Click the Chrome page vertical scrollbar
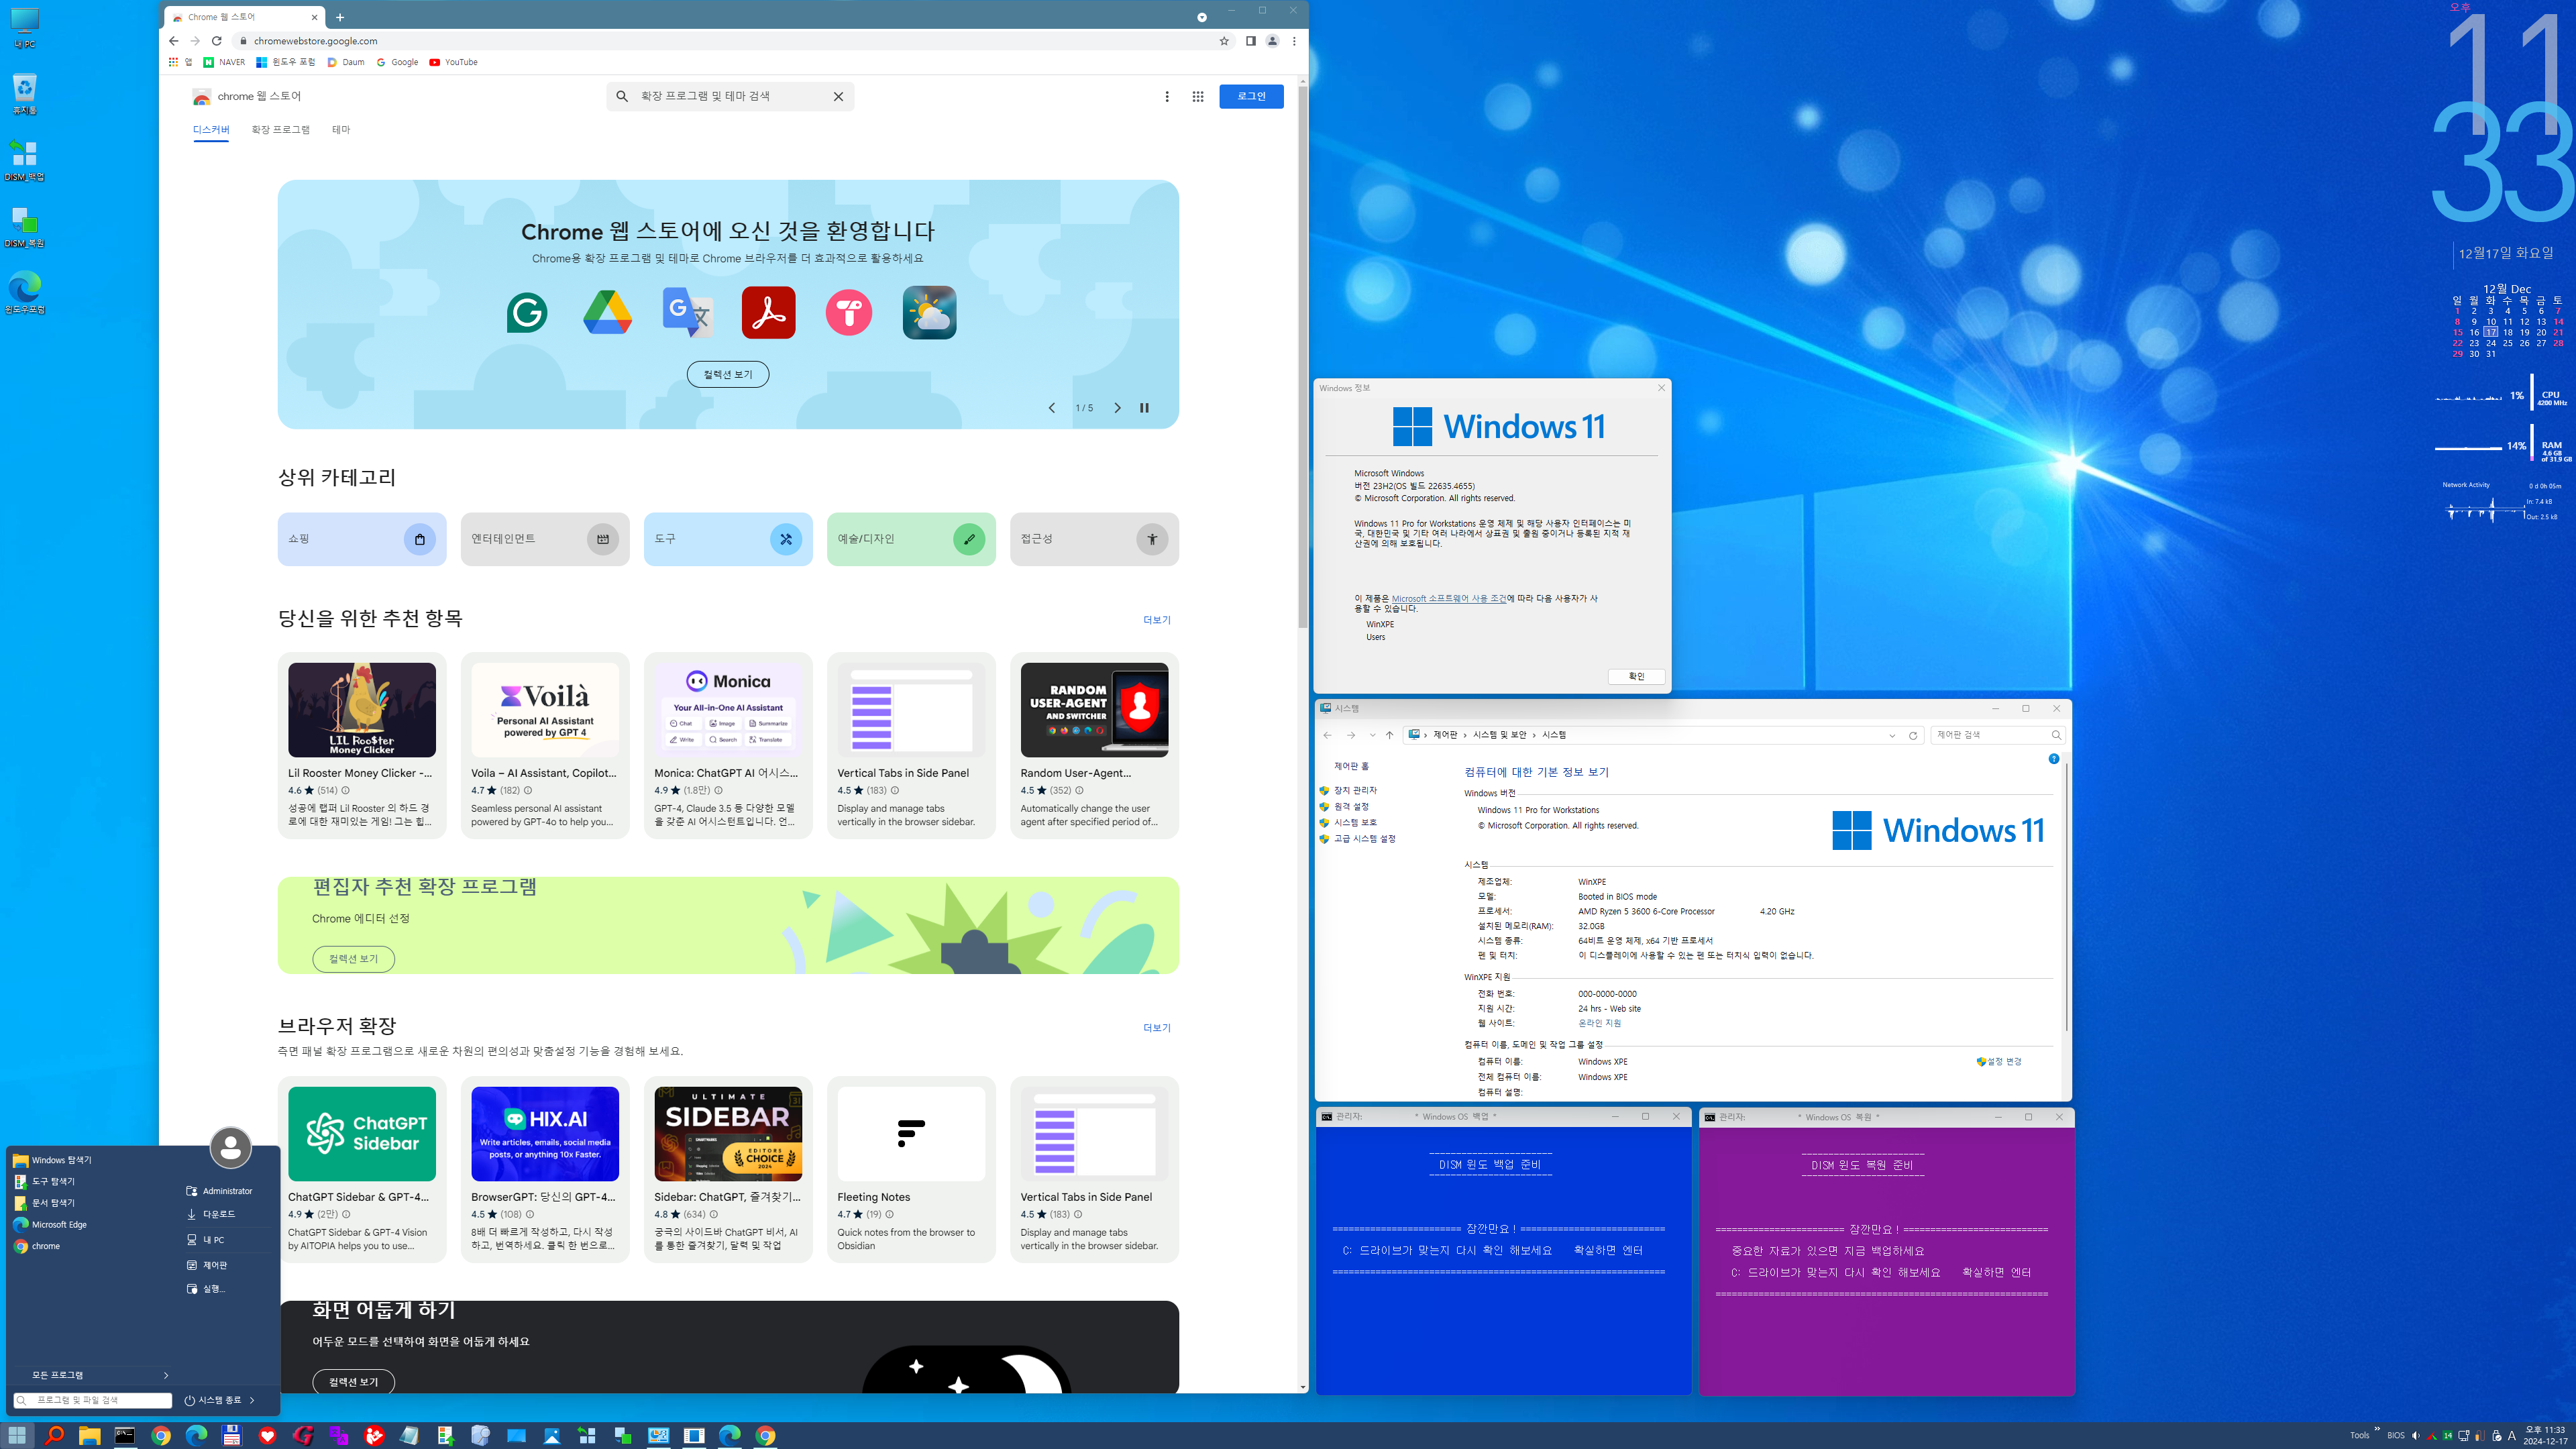 [1302, 358]
